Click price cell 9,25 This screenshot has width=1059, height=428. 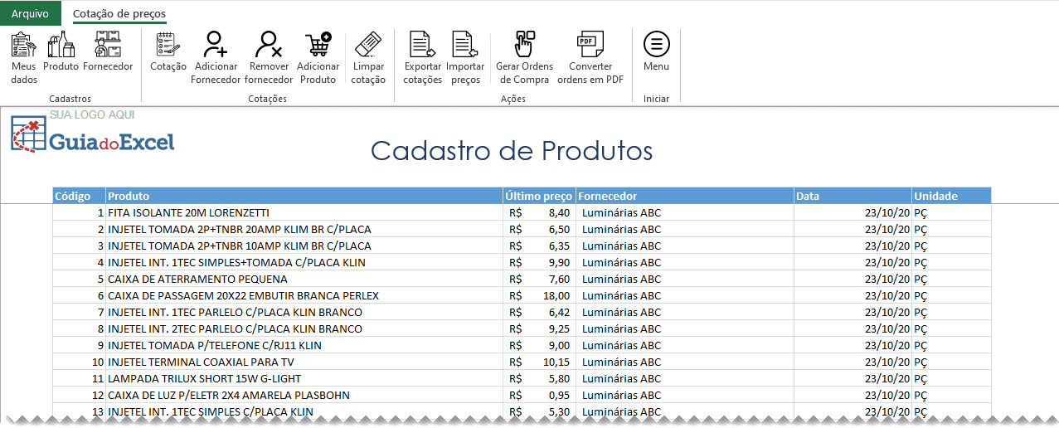tap(539, 328)
